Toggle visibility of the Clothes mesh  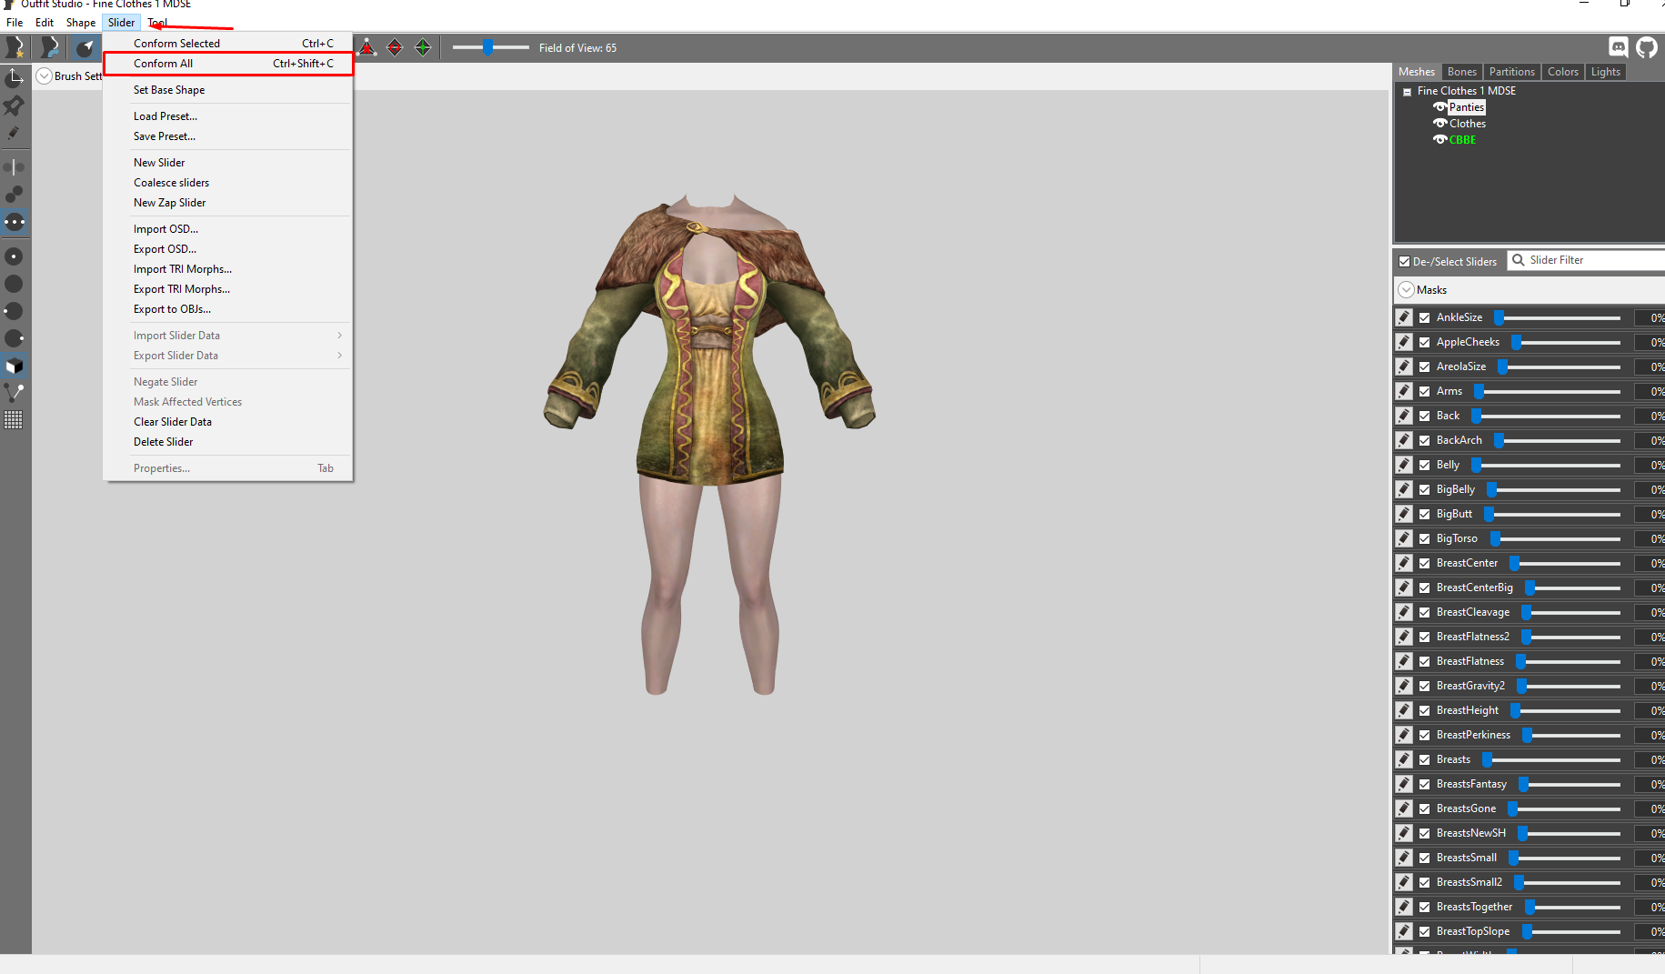point(1439,124)
